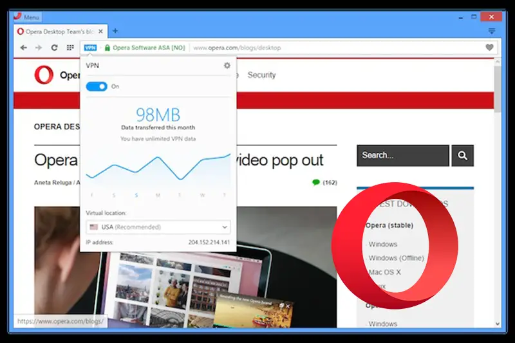Open the Virtual location USA dropdown

(158, 227)
